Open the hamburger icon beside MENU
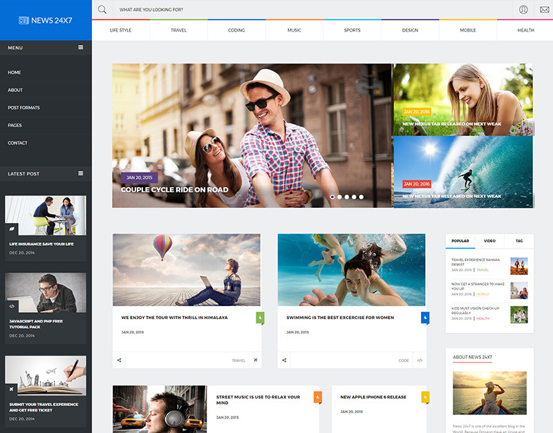This screenshot has width=553, height=433. tap(81, 47)
